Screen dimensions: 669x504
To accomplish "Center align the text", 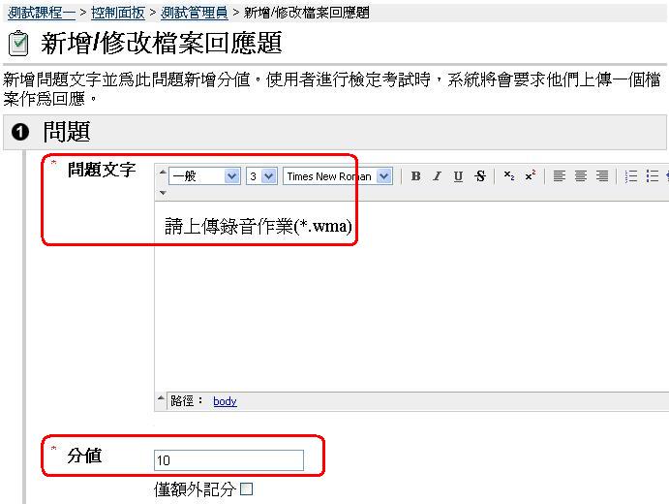I will click(581, 176).
